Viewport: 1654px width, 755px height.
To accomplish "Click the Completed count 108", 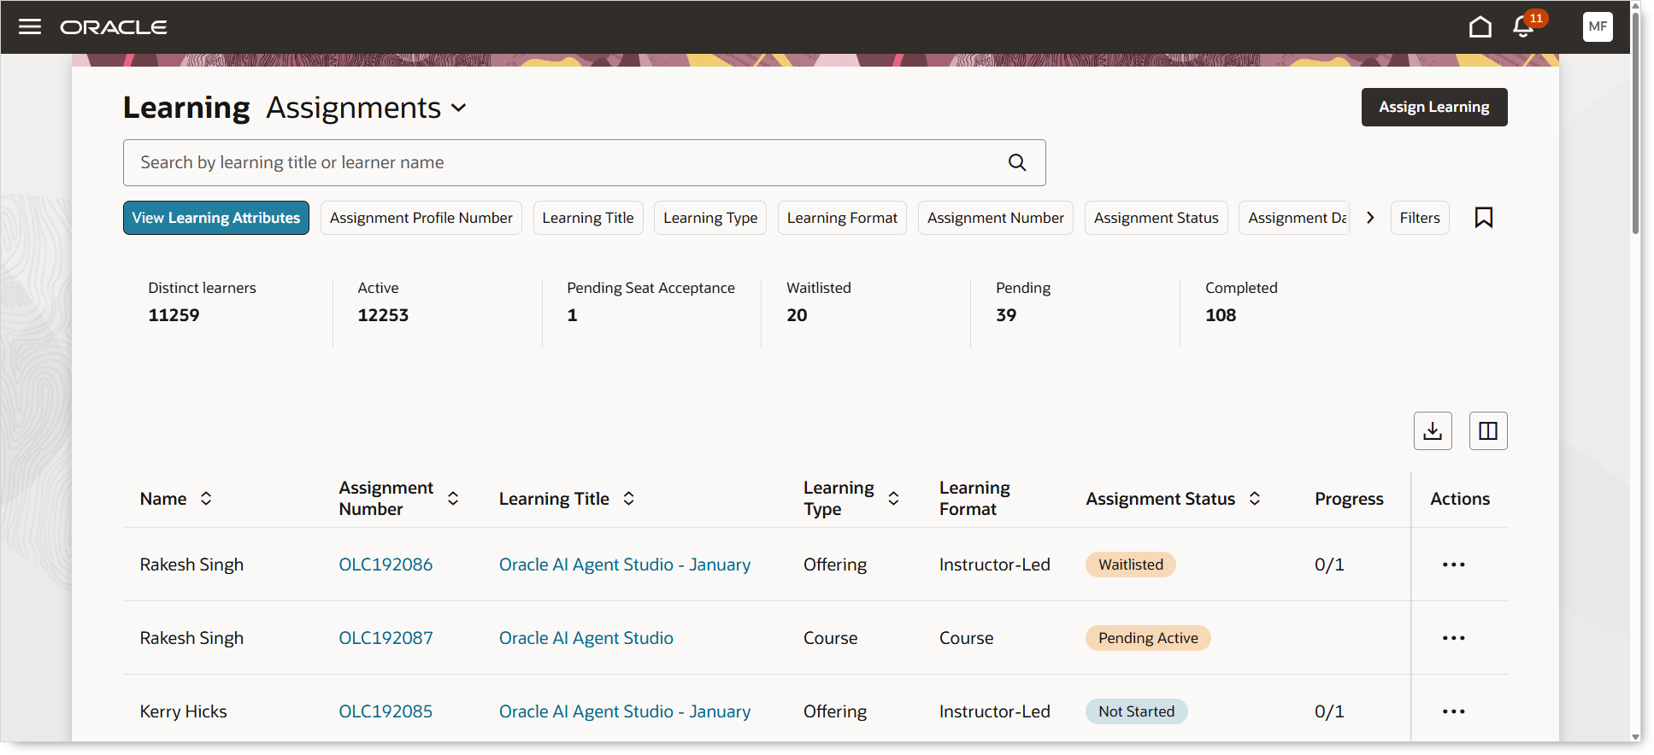I will [x=1221, y=315].
